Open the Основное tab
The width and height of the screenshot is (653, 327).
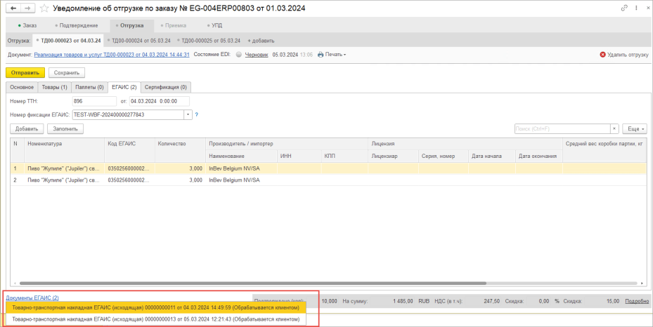(22, 87)
